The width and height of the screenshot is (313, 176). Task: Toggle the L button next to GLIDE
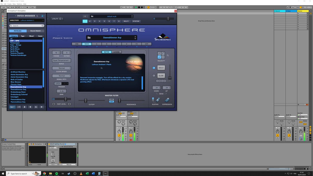(x=154, y=76)
